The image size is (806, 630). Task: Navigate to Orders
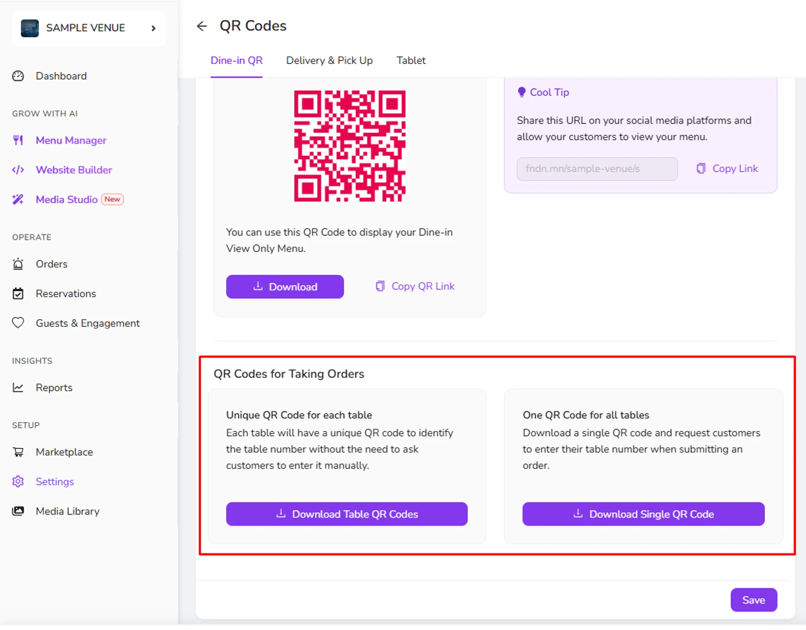pos(51,264)
